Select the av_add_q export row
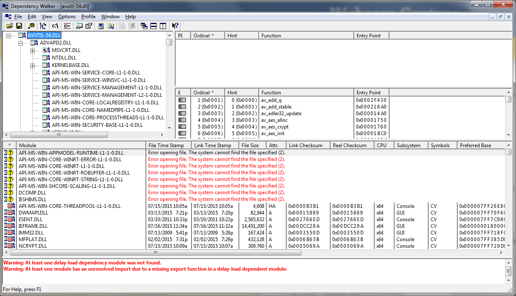 [x=340, y=100]
